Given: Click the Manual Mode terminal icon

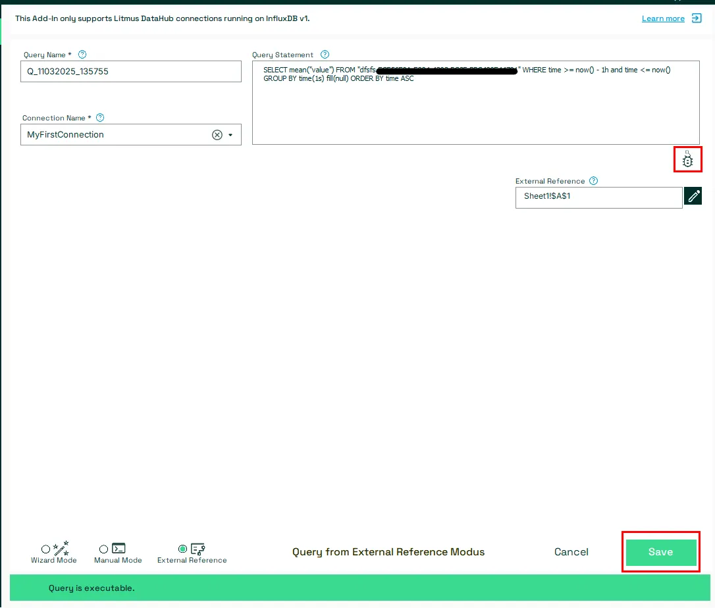Looking at the screenshot, I should (119, 548).
